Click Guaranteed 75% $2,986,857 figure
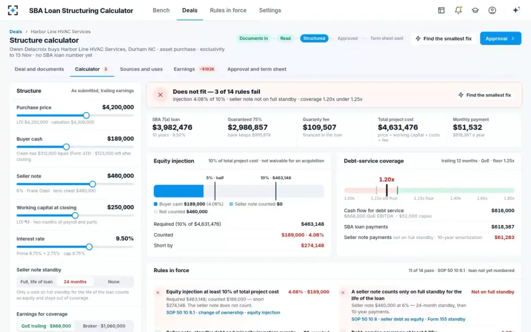 pos(248,127)
